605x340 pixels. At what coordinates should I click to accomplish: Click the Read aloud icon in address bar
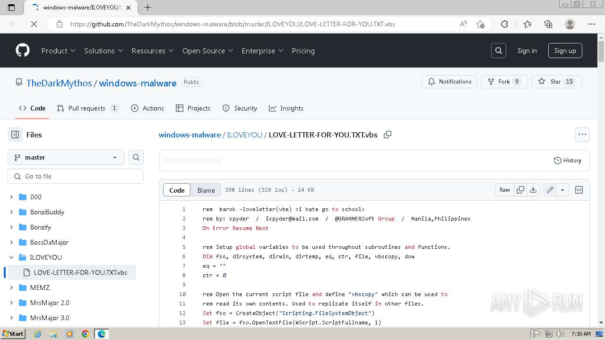(463, 24)
